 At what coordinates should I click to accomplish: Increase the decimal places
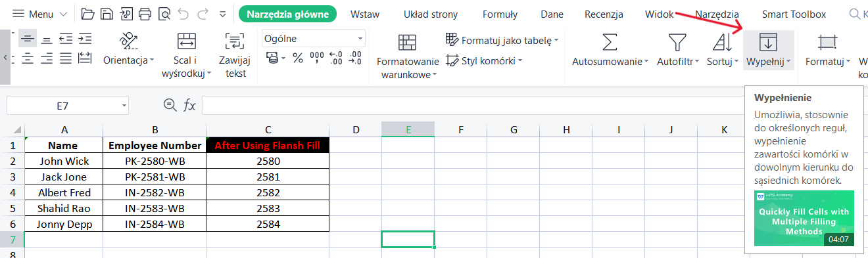click(336, 58)
